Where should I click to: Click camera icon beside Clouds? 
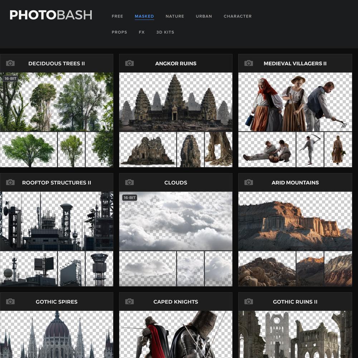pos(130,183)
